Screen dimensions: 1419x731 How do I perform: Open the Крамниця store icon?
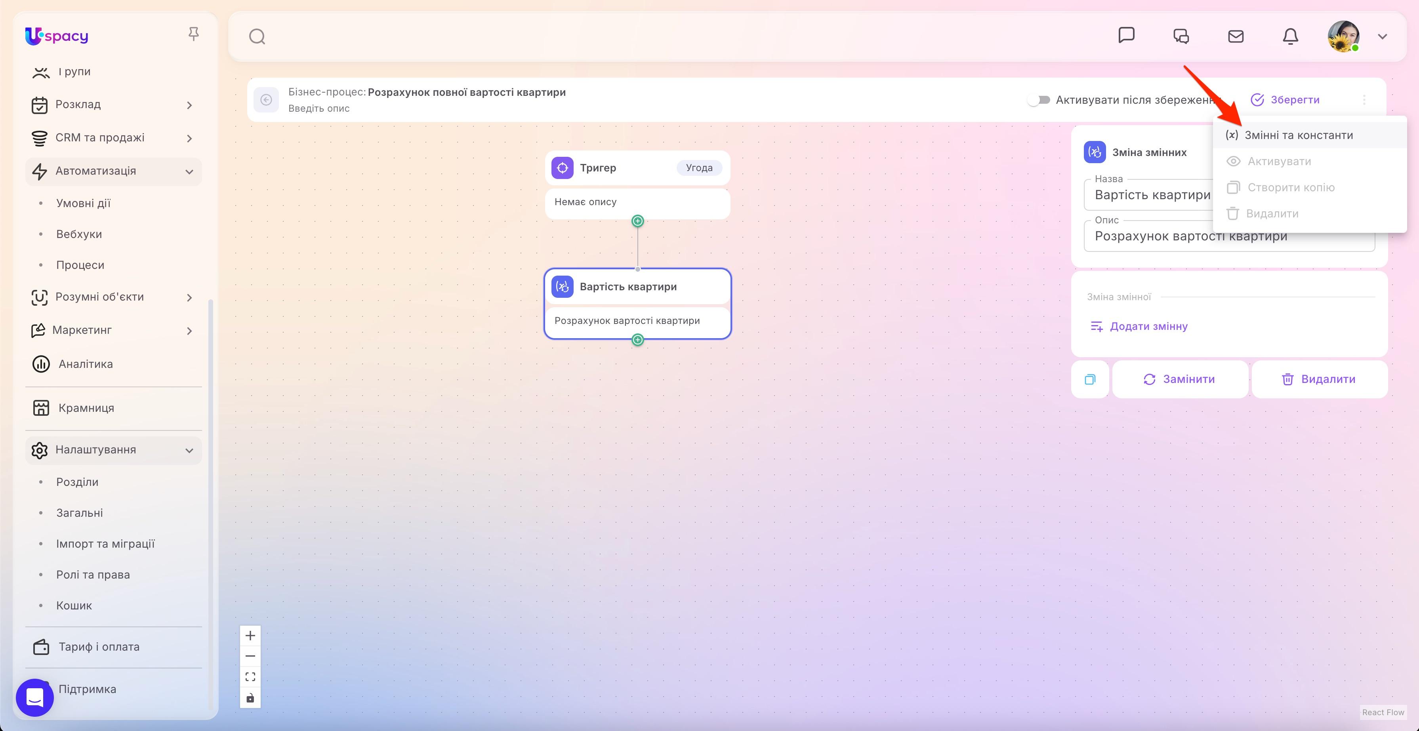(x=41, y=408)
